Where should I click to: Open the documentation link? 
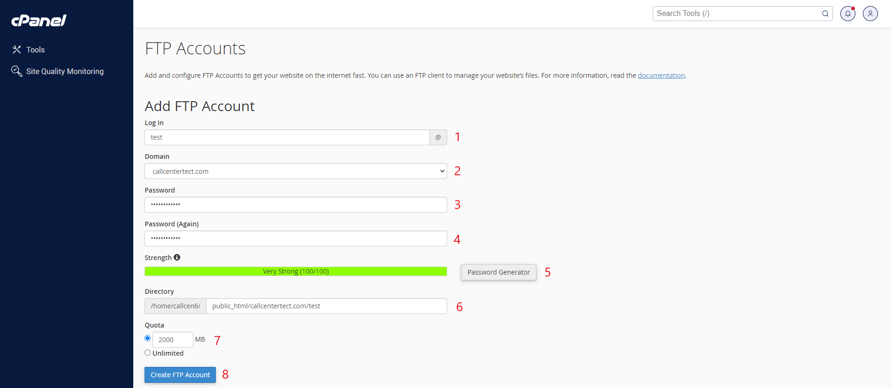[x=661, y=75]
